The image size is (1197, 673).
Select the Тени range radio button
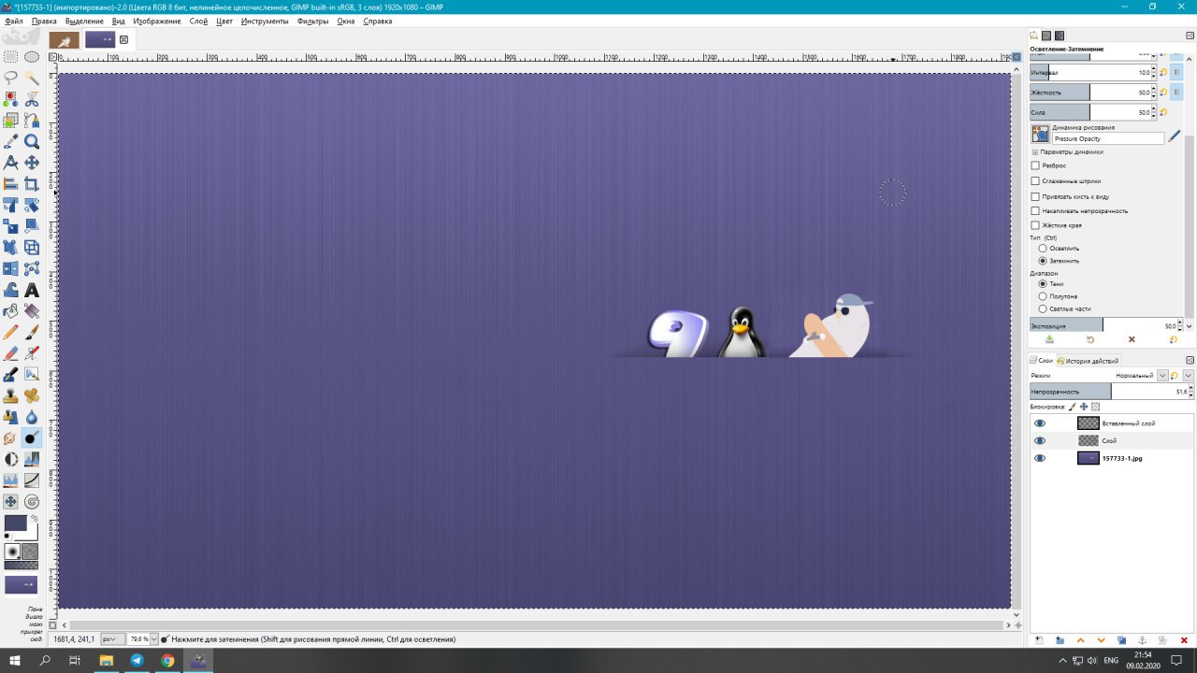tap(1043, 283)
